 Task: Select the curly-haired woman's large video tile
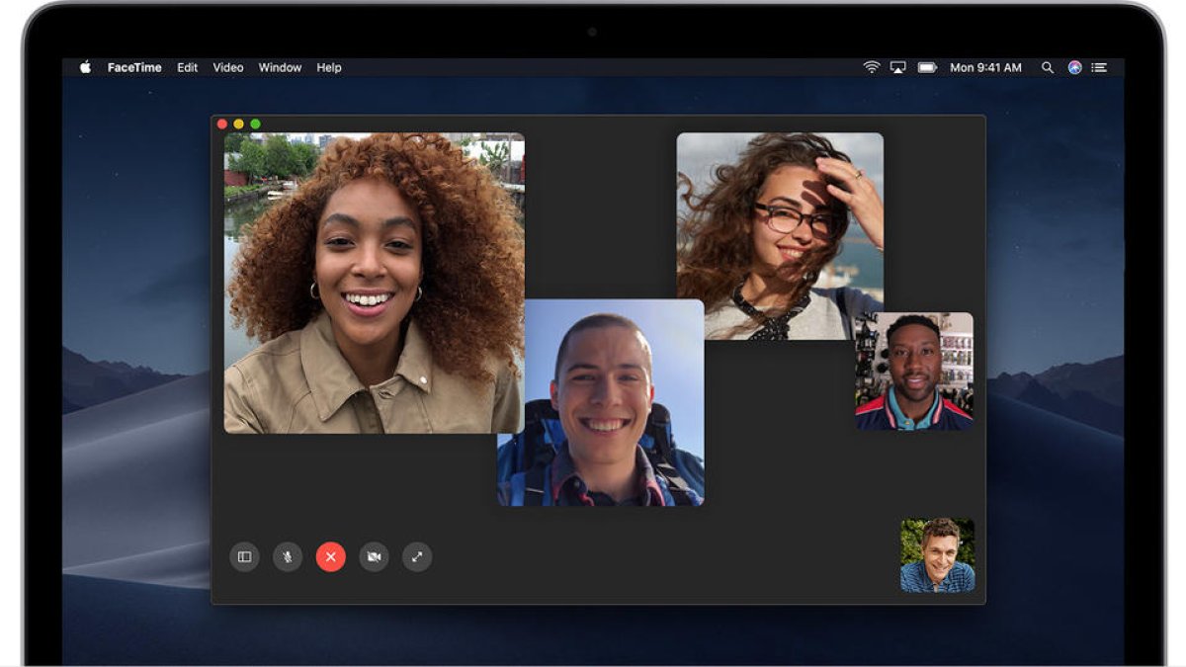[375, 284]
